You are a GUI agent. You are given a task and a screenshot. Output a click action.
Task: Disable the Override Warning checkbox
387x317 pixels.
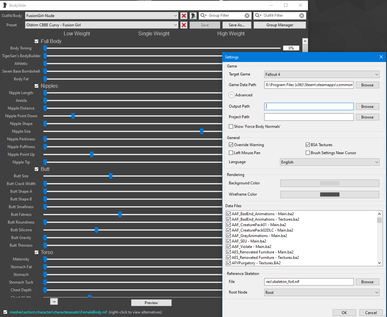pos(231,145)
